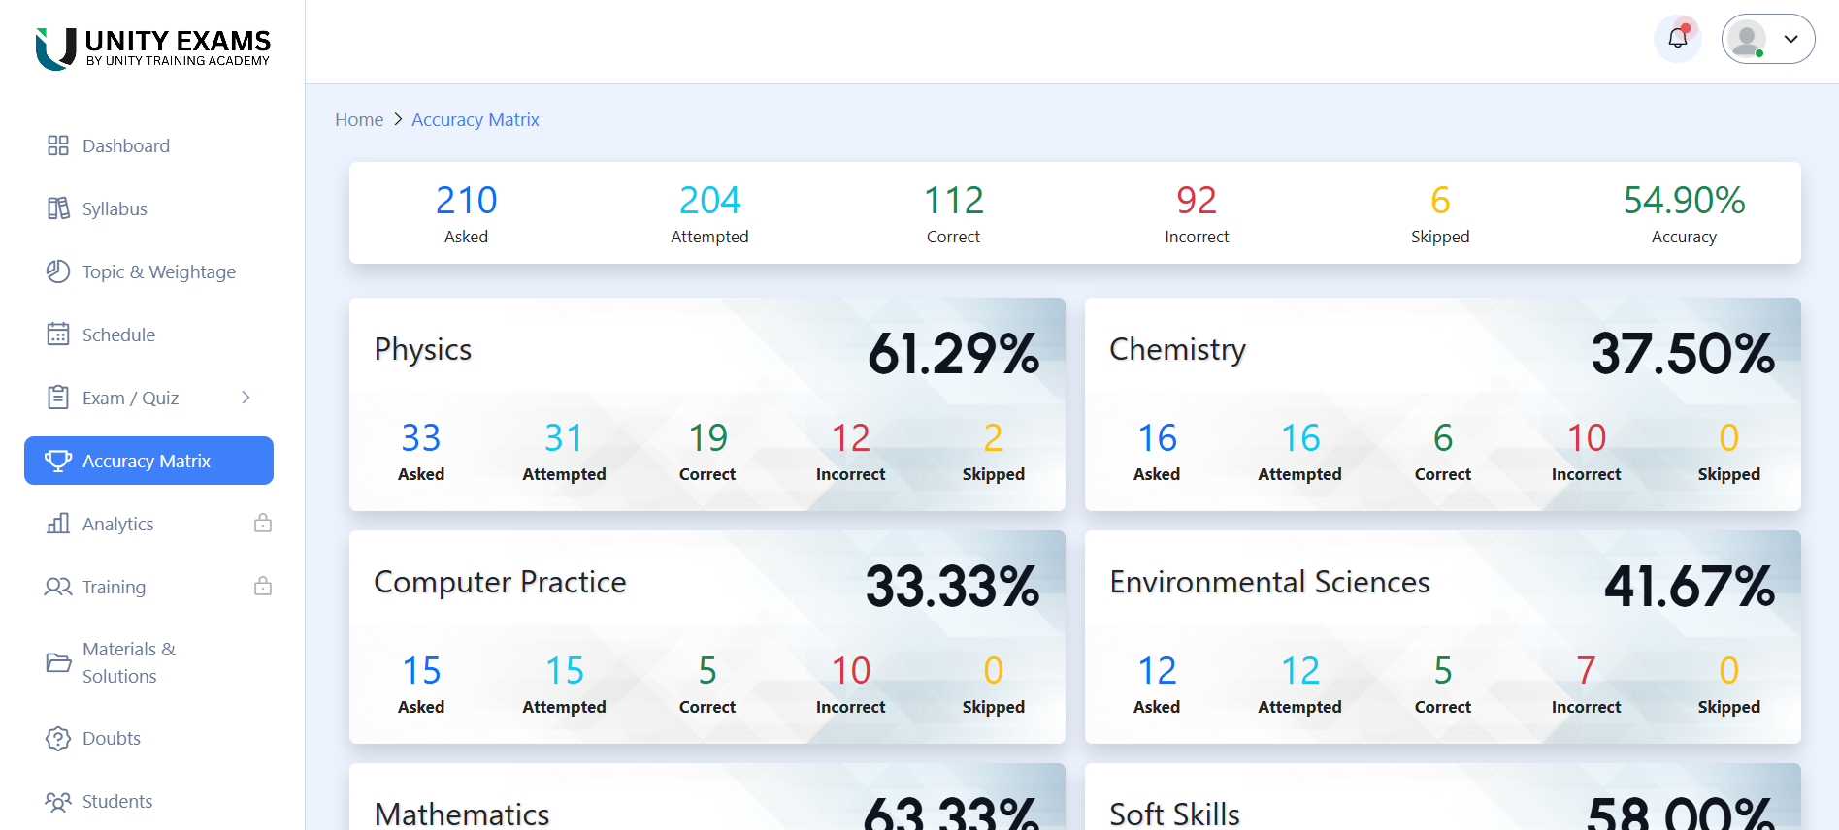Click the Home breadcrumb link
Image resolution: width=1839 pixels, height=830 pixels.
pyautogui.click(x=359, y=119)
